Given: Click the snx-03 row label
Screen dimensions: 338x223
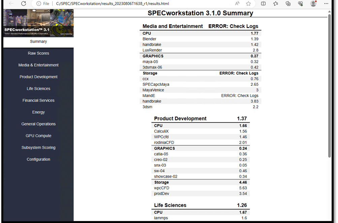Looking at the screenshot, I should coord(160,165).
